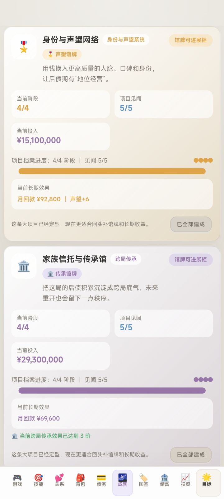Click the purple project progress bar
This screenshot has width=224, height=499.
tap(112, 391)
